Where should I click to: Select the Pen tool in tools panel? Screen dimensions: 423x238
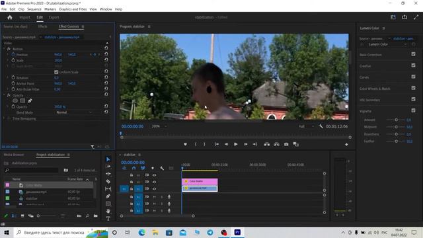(108, 196)
